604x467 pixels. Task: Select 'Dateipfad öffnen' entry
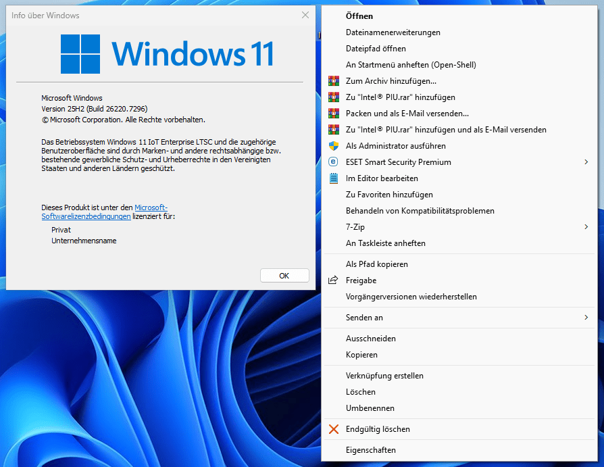click(x=459, y=49)
